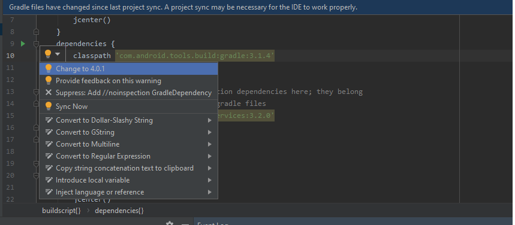Click pencil icon beside Introduce local variable

(x=49, y=180)
